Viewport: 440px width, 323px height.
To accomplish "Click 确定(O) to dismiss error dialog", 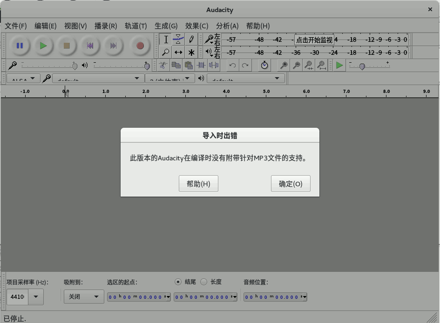I will tap(291, 184).
